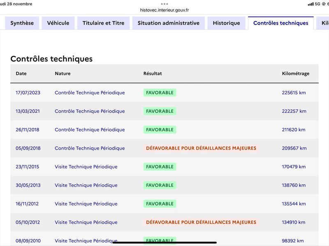329x246 pixels.
Task: Click the FAVORABLE badge for 13/03/2021
Action: tap(160, 111)
